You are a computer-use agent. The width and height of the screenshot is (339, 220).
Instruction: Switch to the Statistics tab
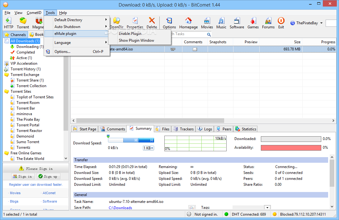click(x=246, y=129)
